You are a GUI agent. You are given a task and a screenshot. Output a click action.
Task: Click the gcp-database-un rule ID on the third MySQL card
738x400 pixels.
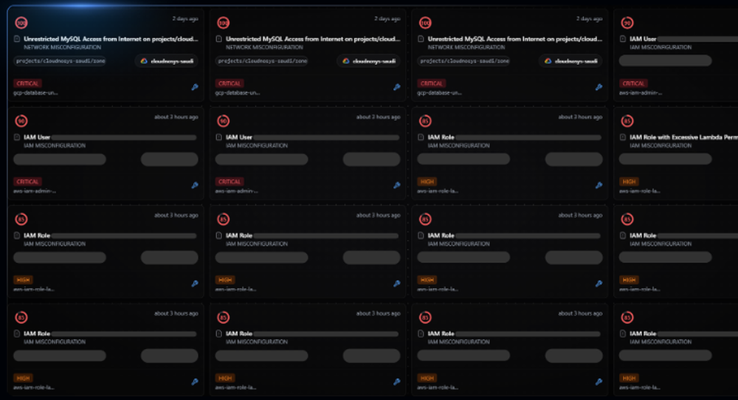click(x=440, y=93)
